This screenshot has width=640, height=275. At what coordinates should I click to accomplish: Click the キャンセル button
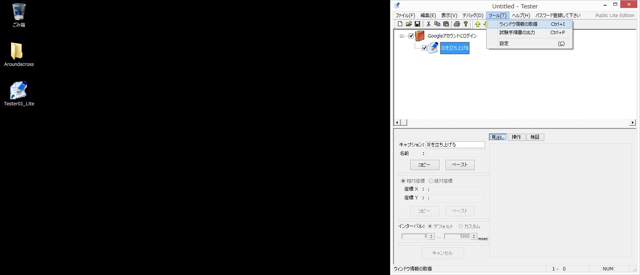[443, 253]
